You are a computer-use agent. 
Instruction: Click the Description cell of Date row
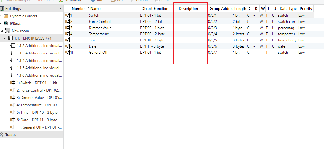[x=190, y=46]
